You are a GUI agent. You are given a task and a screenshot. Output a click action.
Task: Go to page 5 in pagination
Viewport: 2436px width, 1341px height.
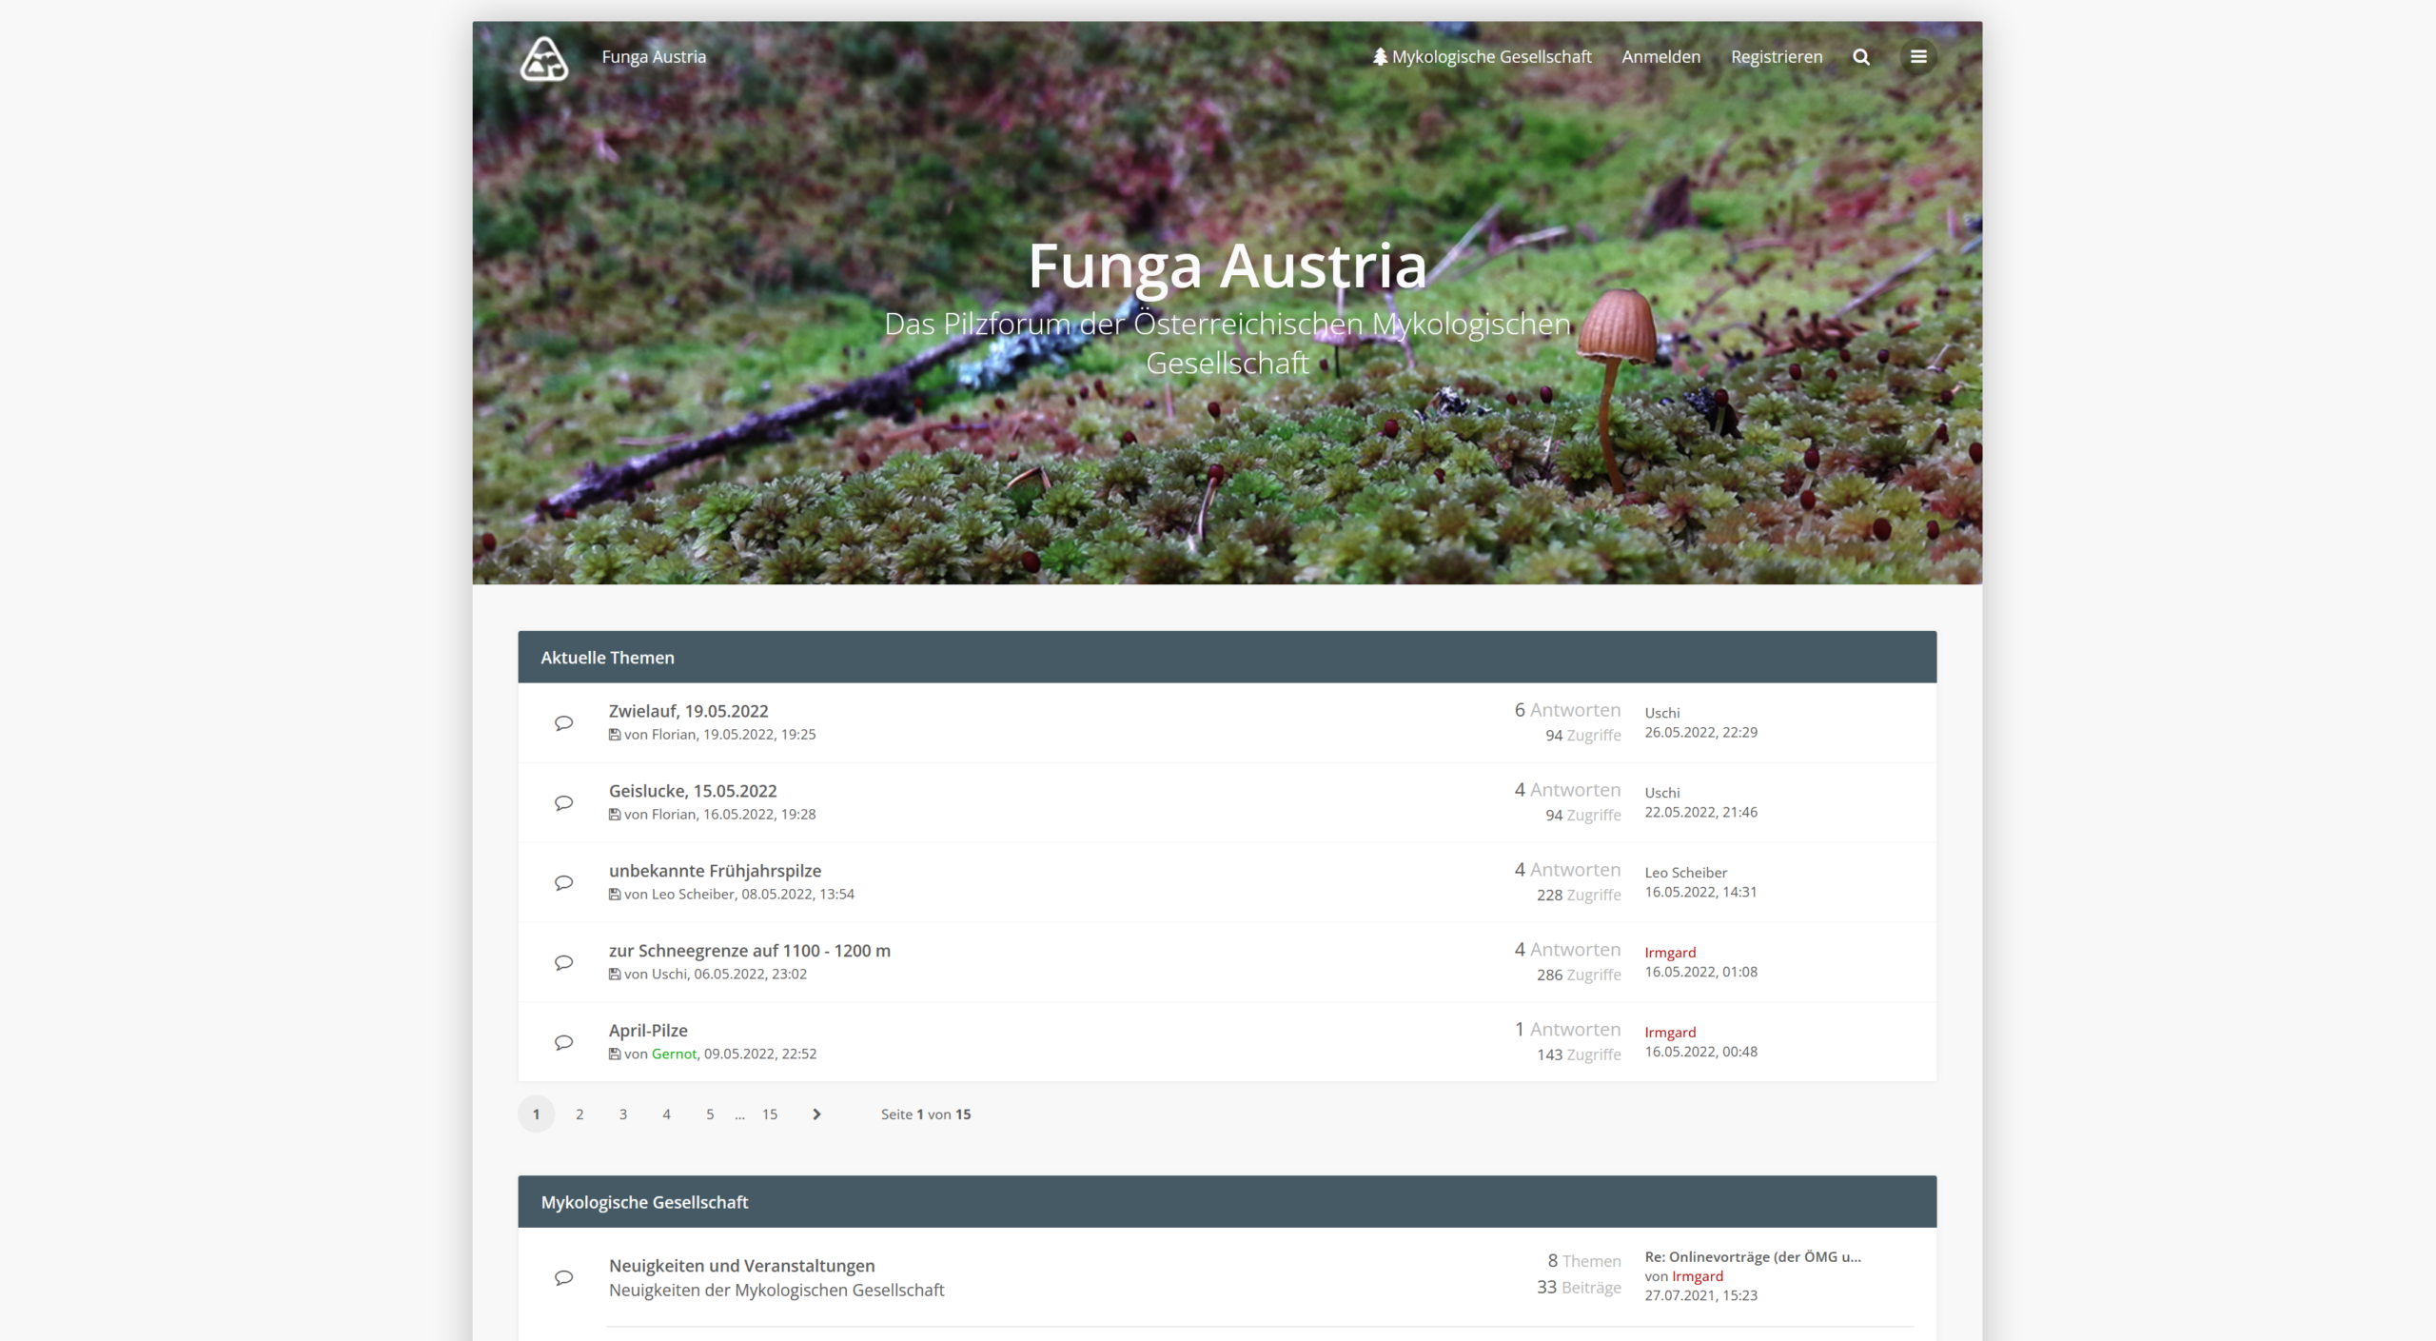[x=710, y=1114]
